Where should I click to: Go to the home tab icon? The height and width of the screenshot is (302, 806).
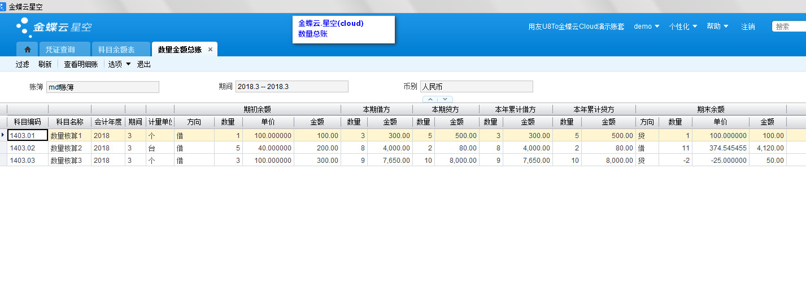click(27, 50)
